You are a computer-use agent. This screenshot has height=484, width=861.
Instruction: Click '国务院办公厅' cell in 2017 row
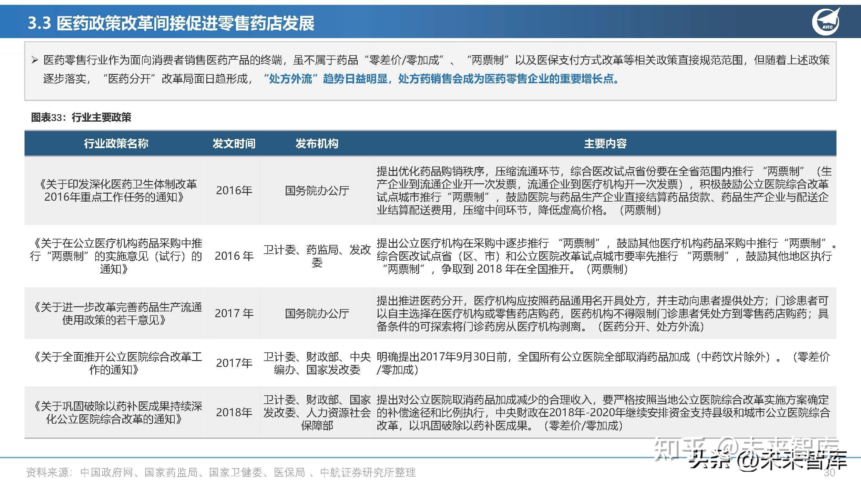[x=317, y=313]
